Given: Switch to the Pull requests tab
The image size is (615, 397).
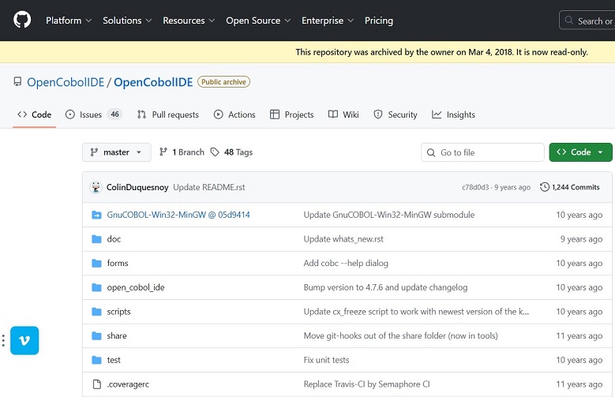Looking at the screenshot, I should click(168, 114).
